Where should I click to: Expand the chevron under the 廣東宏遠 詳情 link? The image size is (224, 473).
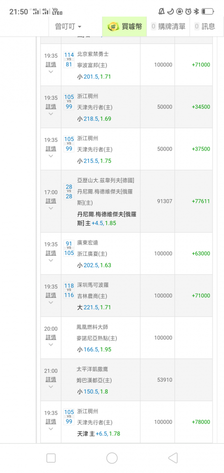point(51,260)
